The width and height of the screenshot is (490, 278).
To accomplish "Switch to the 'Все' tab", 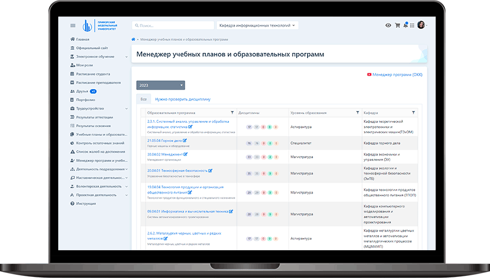I will tap(143, 99).
